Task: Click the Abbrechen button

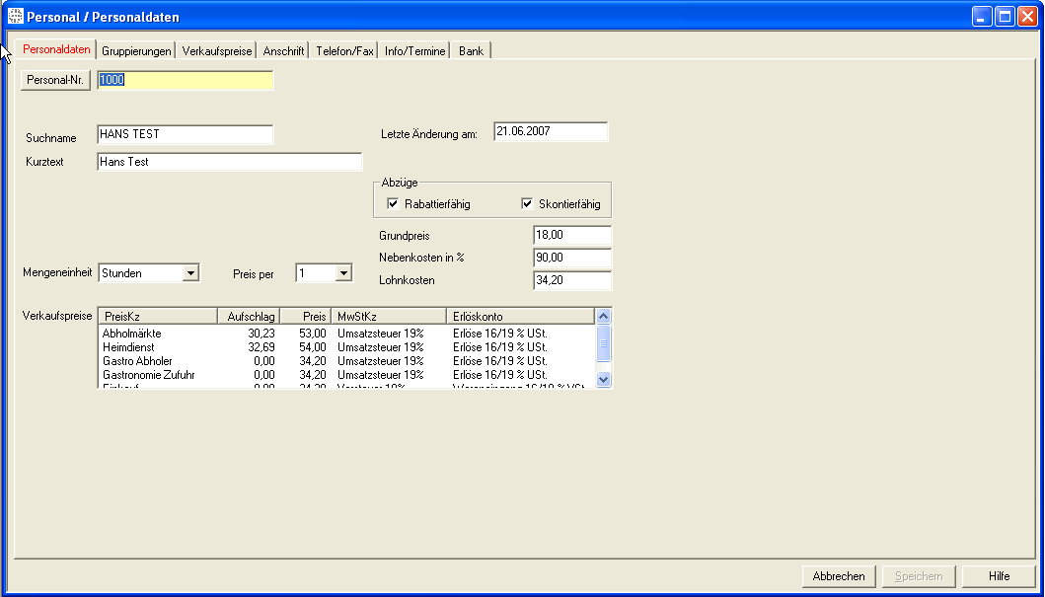Action: pyautogui.click(x=839, y=576)
